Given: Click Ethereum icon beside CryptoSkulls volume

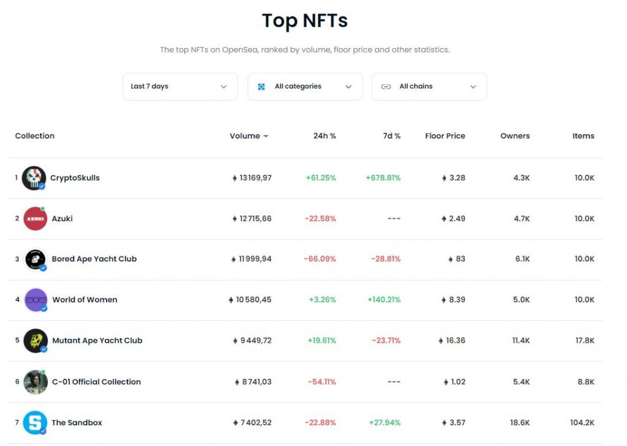Looking at the screenshot, I should (x=235, y=178).
